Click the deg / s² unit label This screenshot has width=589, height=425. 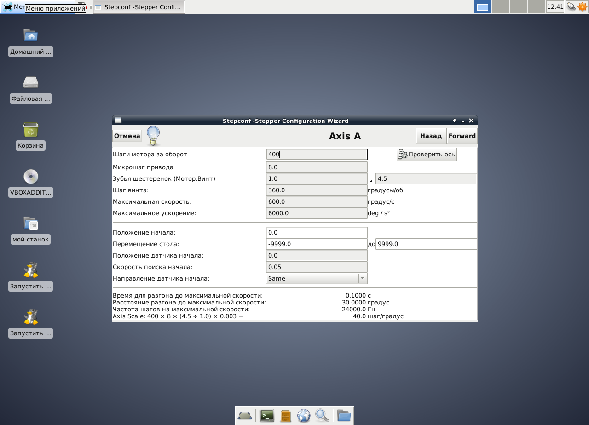[x=379, y=213]
